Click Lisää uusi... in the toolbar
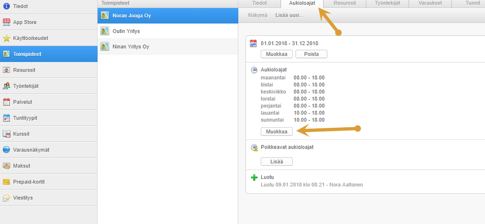Viewport: 485px width, 224px height. pos(289,15)
